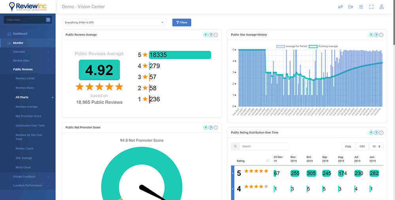Expand the 4-star rating table row
The height and width of the screenshot is (200, 395).
coord(233,189)
